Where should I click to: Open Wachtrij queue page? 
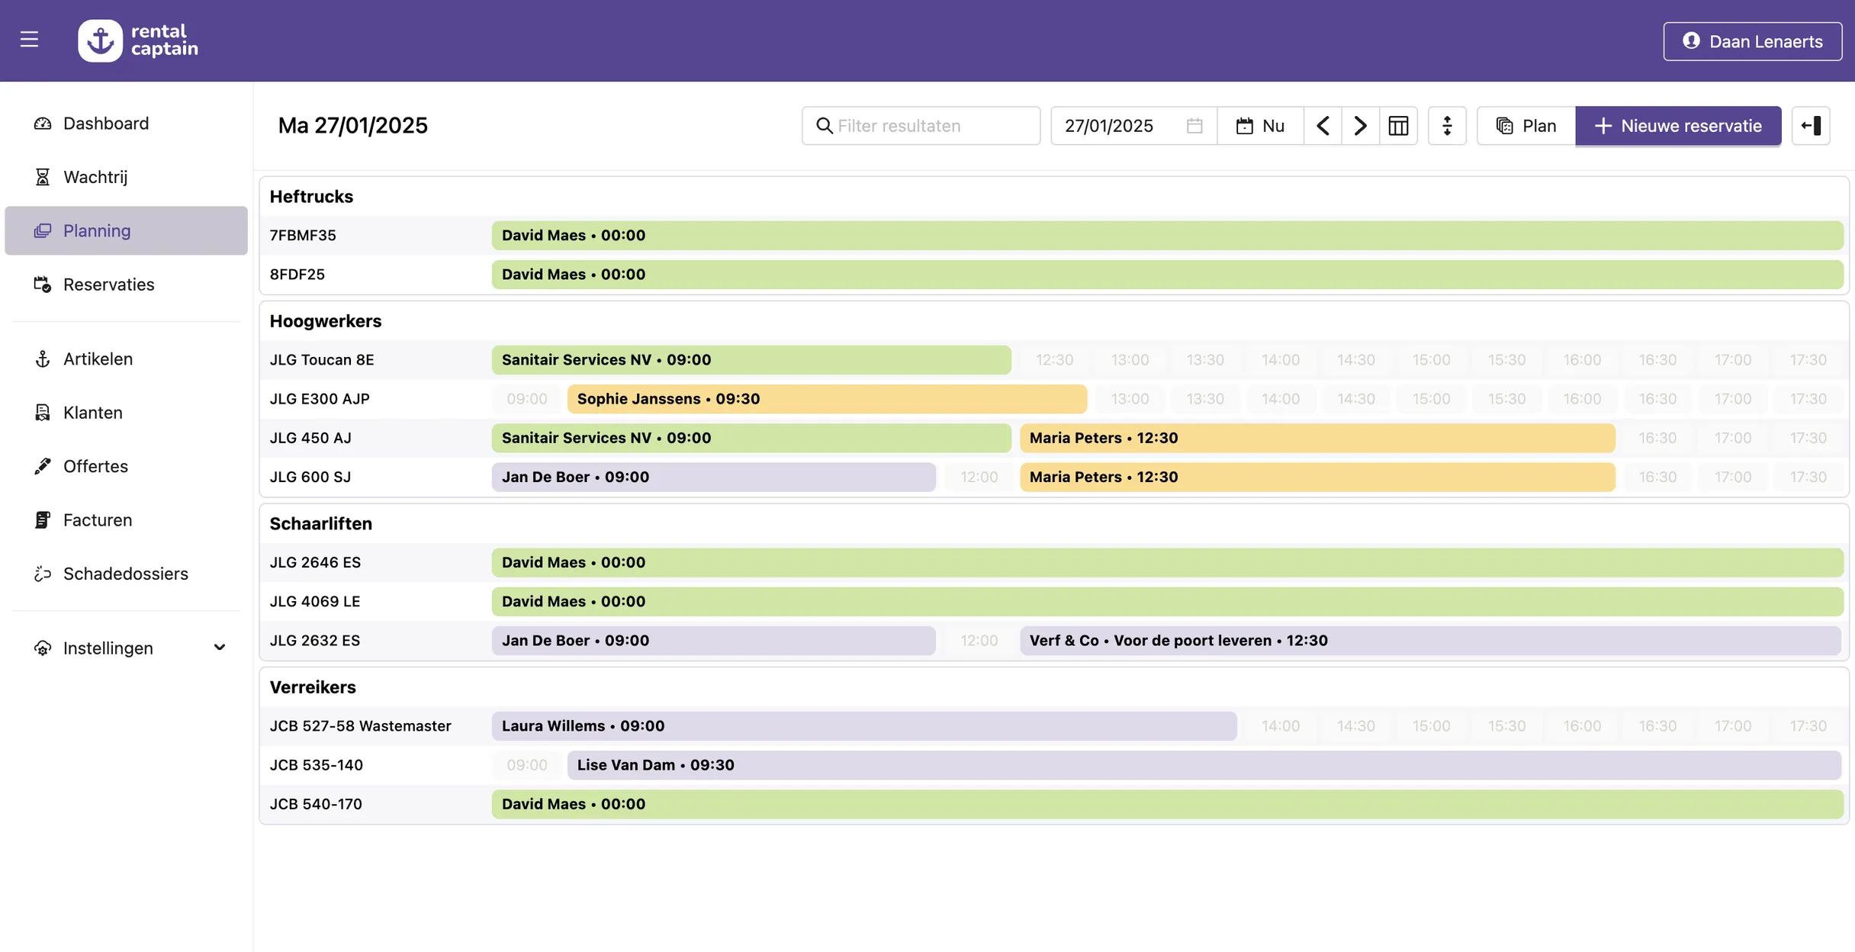[x=95, y=177]
